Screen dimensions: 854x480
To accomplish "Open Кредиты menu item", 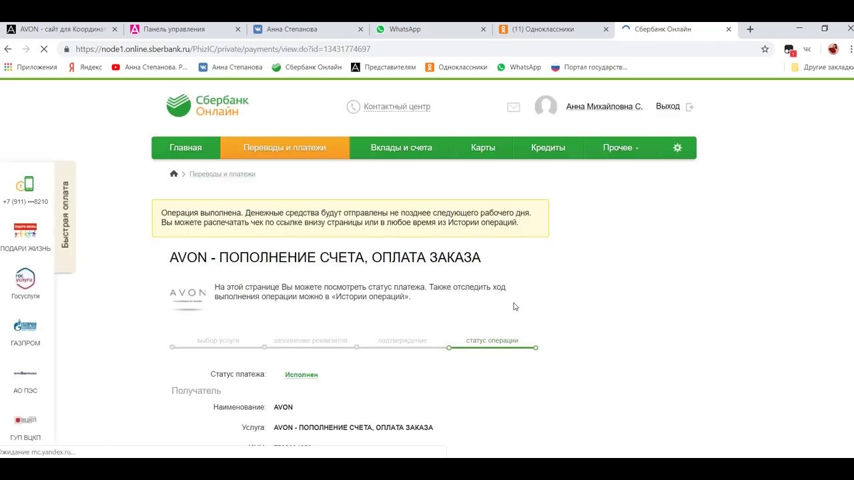I will pyautogui.click(x=548, y=148).
